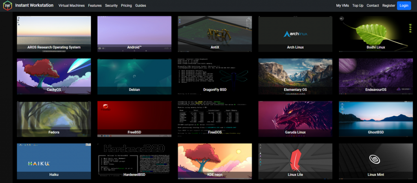Viewport: 417px width, 183px height.
Task: Open My VMs in the header
Action: [342, 6]
